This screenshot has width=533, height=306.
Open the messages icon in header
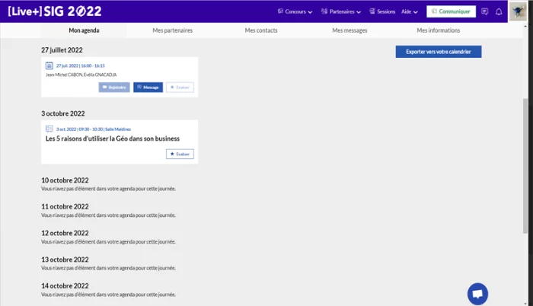(x=485, y=11)
